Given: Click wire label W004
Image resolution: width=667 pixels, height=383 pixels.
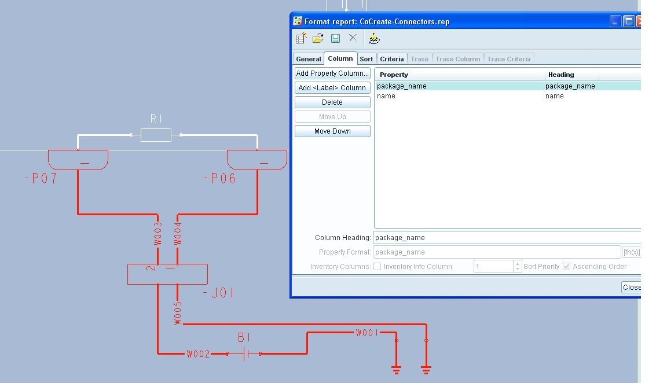Looking at the screenshot, I should click(x=178, y=233).
